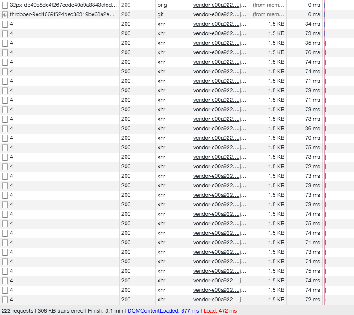Click 'Finish: 3.1 min' in the status bar
This screenshot has width=354, height=315.
106,311
